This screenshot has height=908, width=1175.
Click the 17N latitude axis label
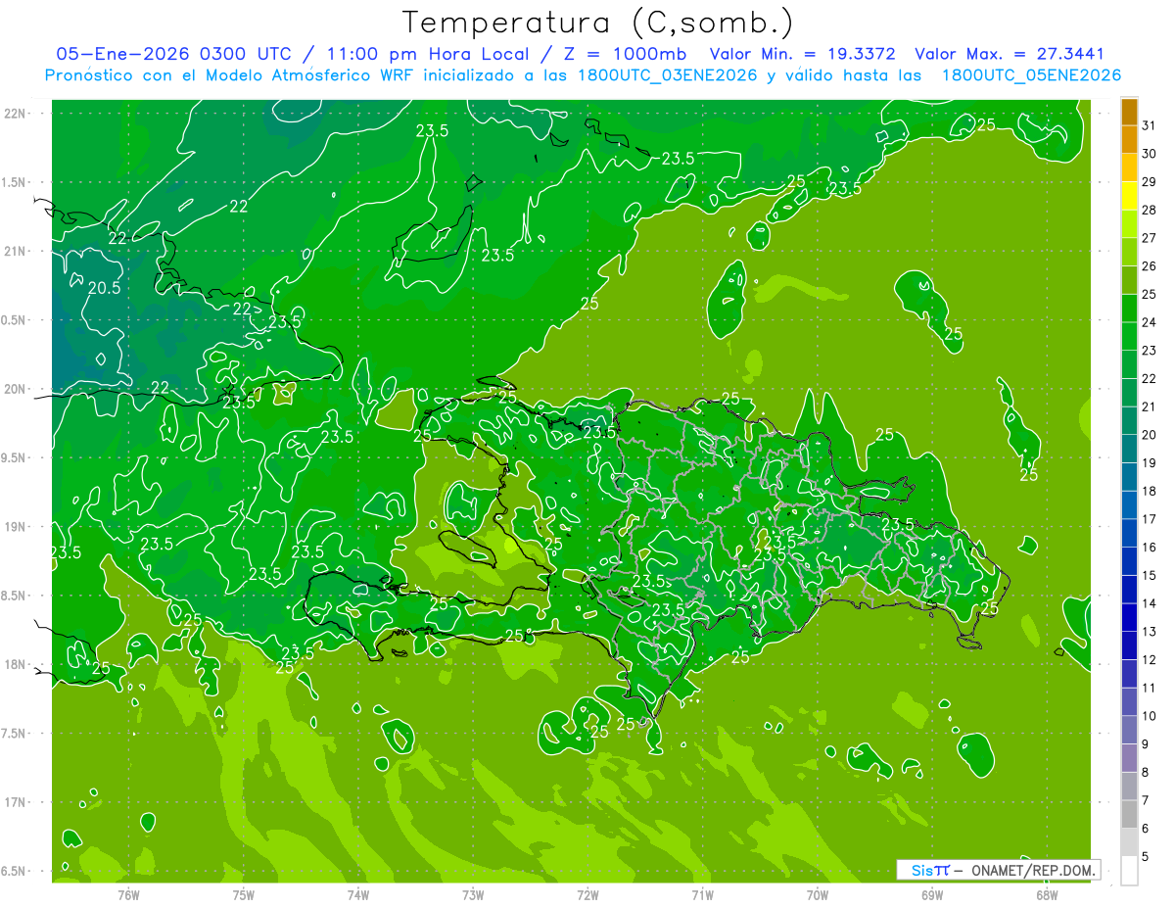tap(16, 802)
